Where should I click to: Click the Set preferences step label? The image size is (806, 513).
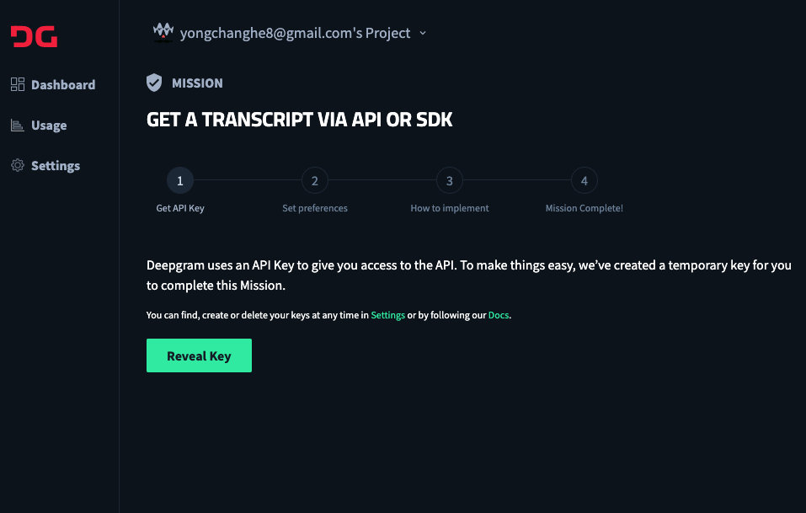pos(315,208)
